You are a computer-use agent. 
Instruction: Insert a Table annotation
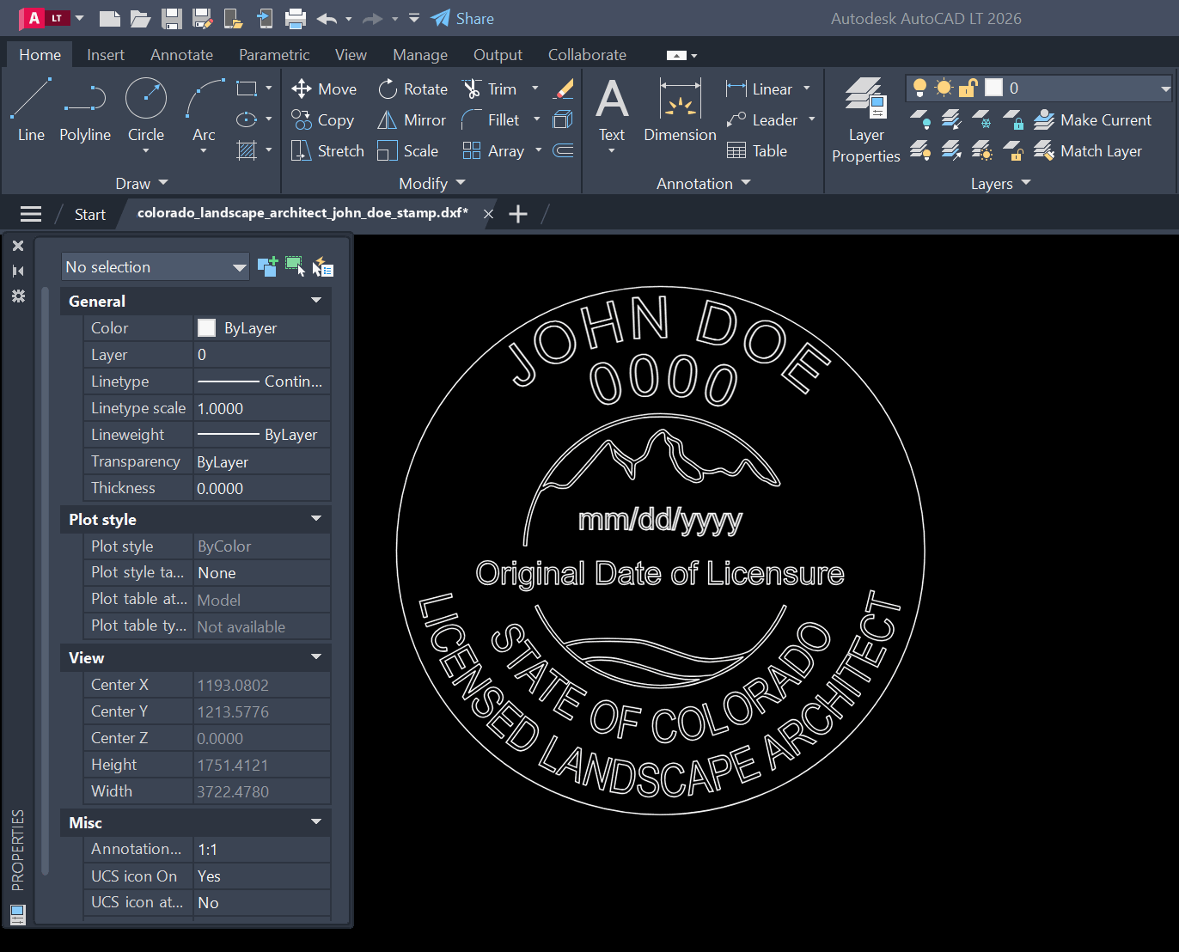tap(757, 150)
